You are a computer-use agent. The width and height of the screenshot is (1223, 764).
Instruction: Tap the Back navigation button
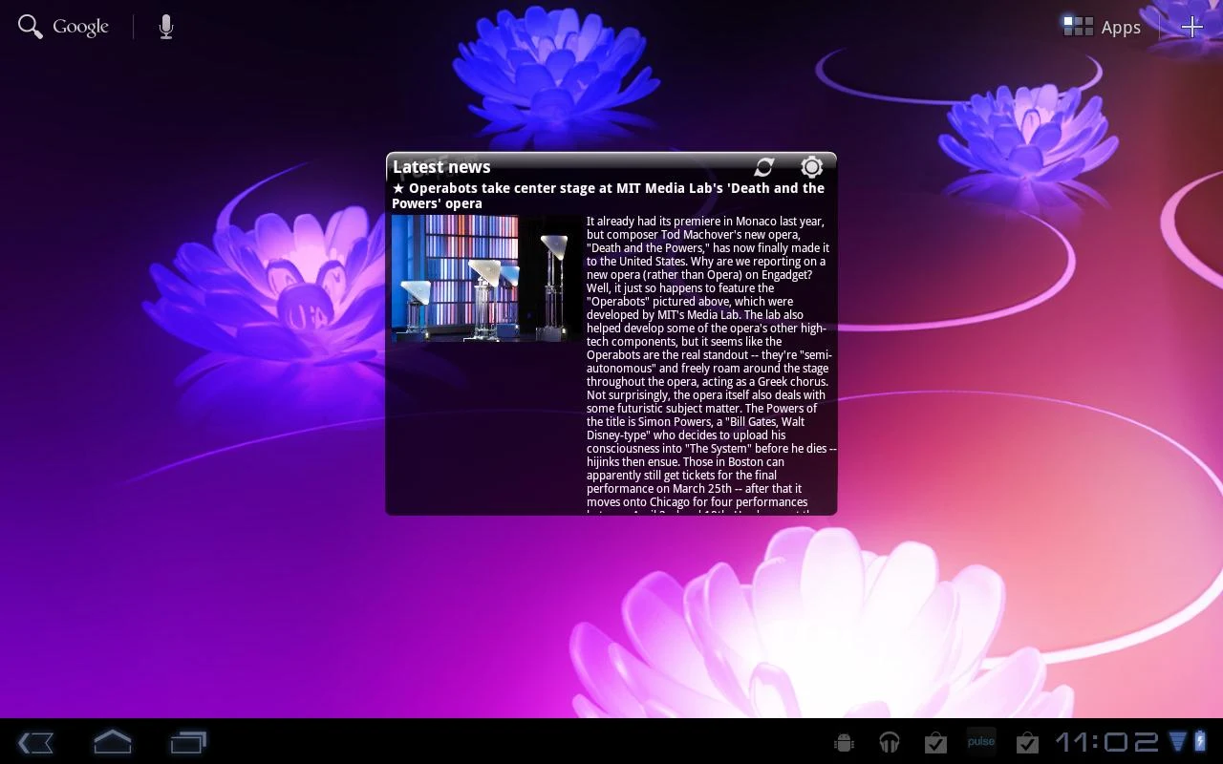pos(36,742)
